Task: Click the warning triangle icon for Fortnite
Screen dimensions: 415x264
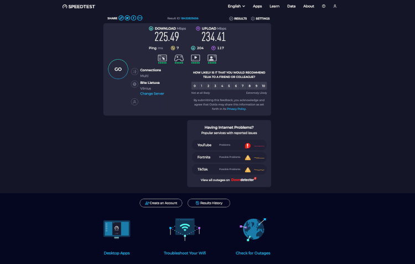Action: [248, 157]
